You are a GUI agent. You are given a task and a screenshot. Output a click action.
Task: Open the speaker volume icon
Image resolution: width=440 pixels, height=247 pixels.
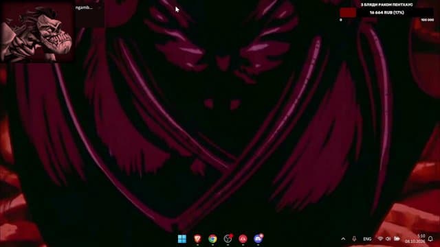(388, 239)
